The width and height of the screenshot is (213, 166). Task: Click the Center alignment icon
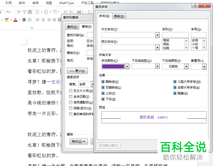coord(43,20)
